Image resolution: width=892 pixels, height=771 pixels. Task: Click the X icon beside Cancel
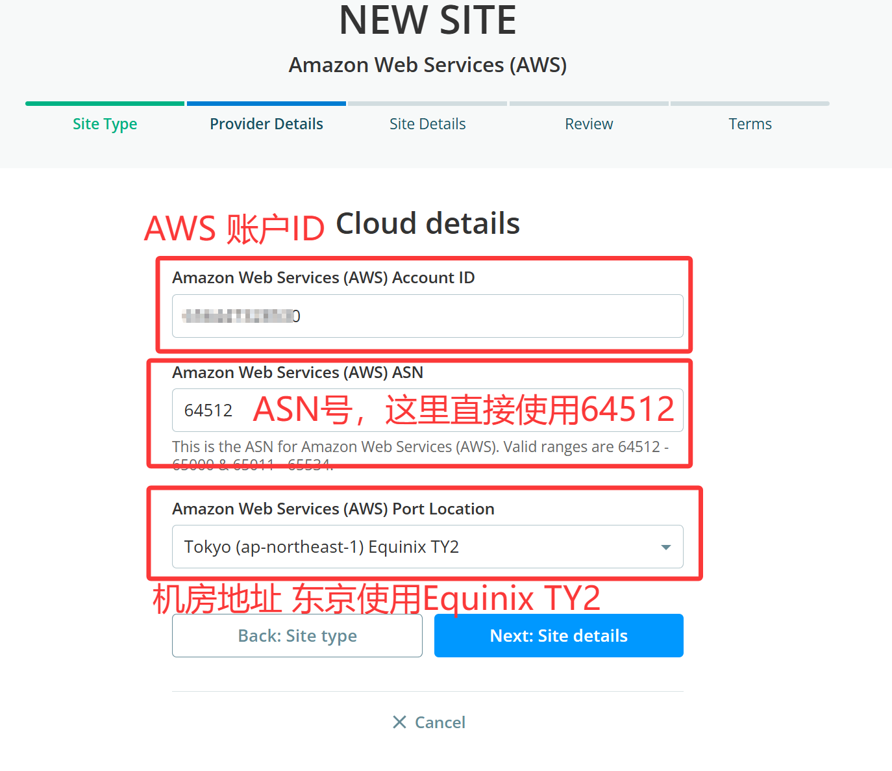[x=400, y=722]
